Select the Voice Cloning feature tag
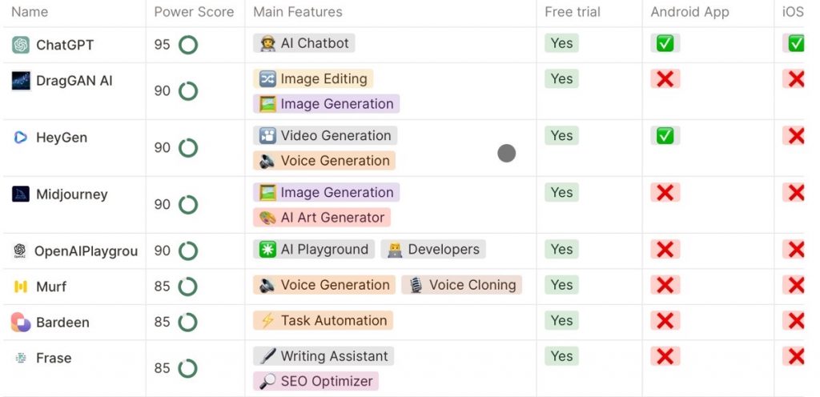Viewport: 820px width, 397px height. click(462, 285)
